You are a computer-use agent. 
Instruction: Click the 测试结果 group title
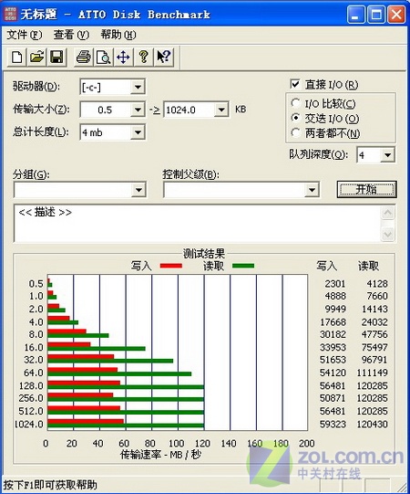[x=204, y=254]
